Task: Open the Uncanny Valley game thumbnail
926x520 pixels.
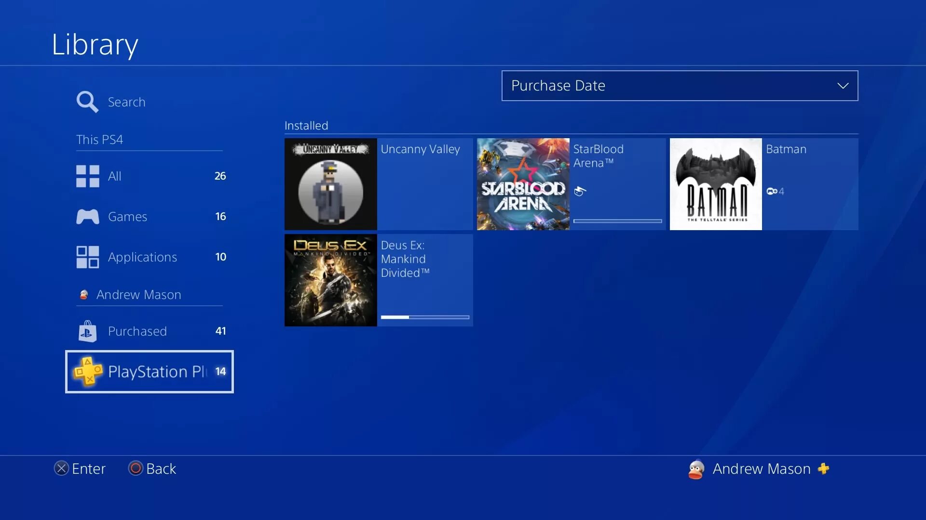Action: (330, 184)
